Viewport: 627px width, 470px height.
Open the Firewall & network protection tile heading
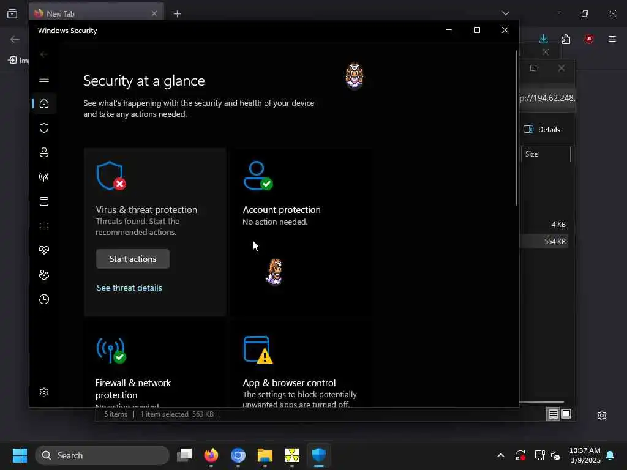point(133,389)
